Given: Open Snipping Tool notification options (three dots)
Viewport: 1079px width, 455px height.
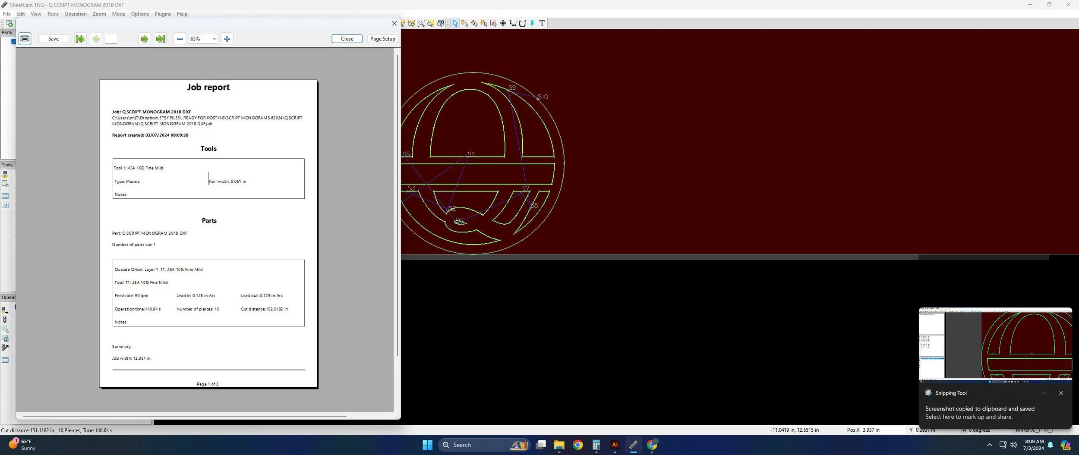Looking at the screenshot, I should 1044,393.
